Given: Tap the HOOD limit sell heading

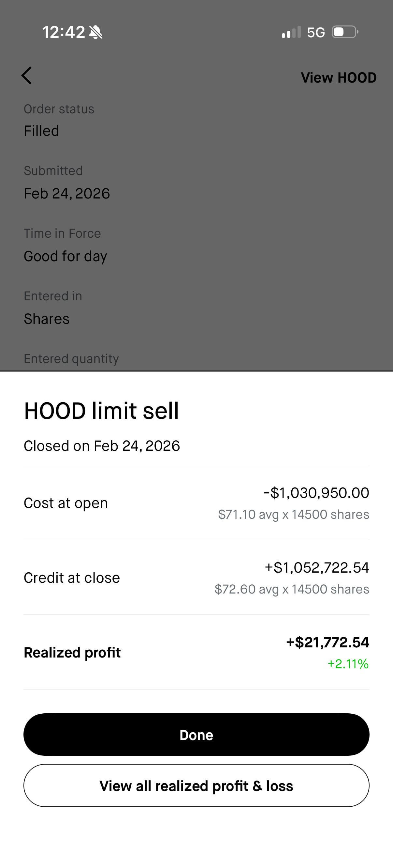Looking at the screenshot, I should [x=101, y=411].
